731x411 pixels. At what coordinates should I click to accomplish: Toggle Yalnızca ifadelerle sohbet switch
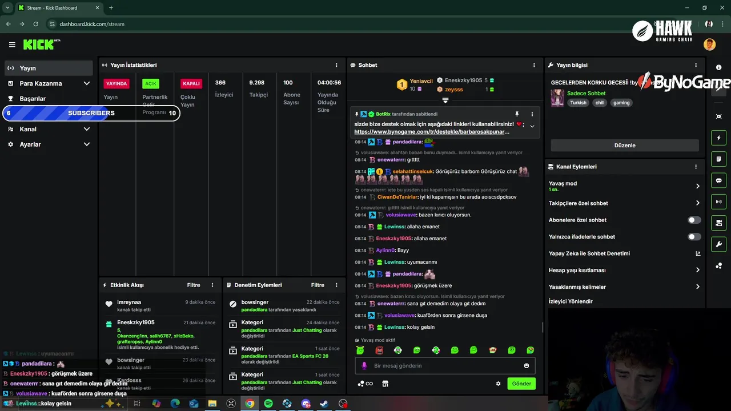coord(694,236)
